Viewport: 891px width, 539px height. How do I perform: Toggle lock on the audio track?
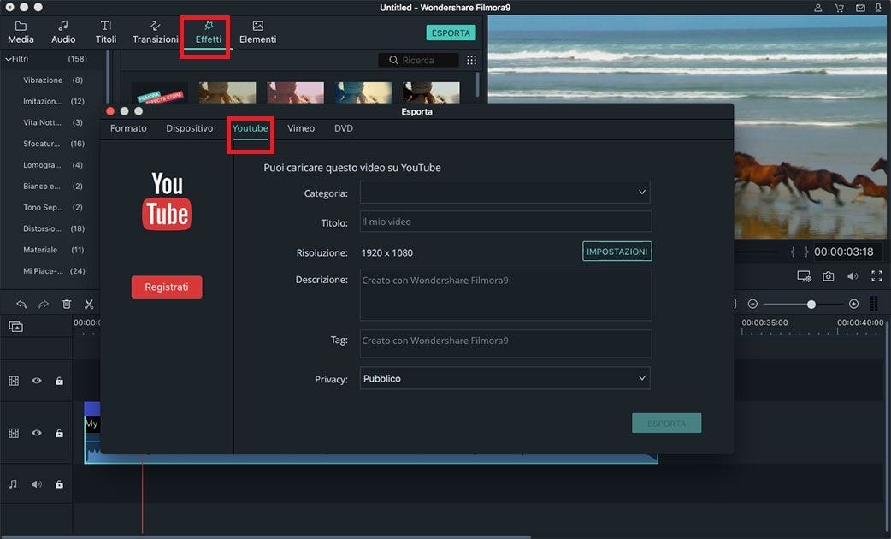point(59,484)
